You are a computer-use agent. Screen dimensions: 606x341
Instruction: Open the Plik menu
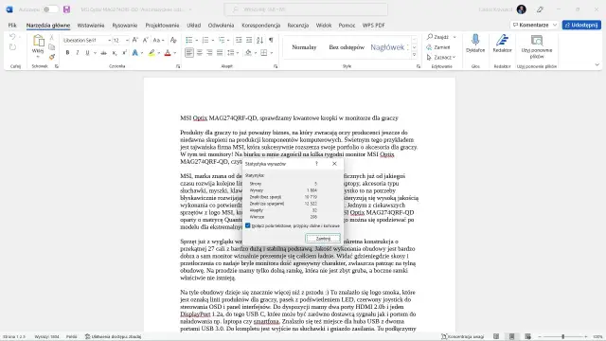pyautogui.click(x=12, y=26)
